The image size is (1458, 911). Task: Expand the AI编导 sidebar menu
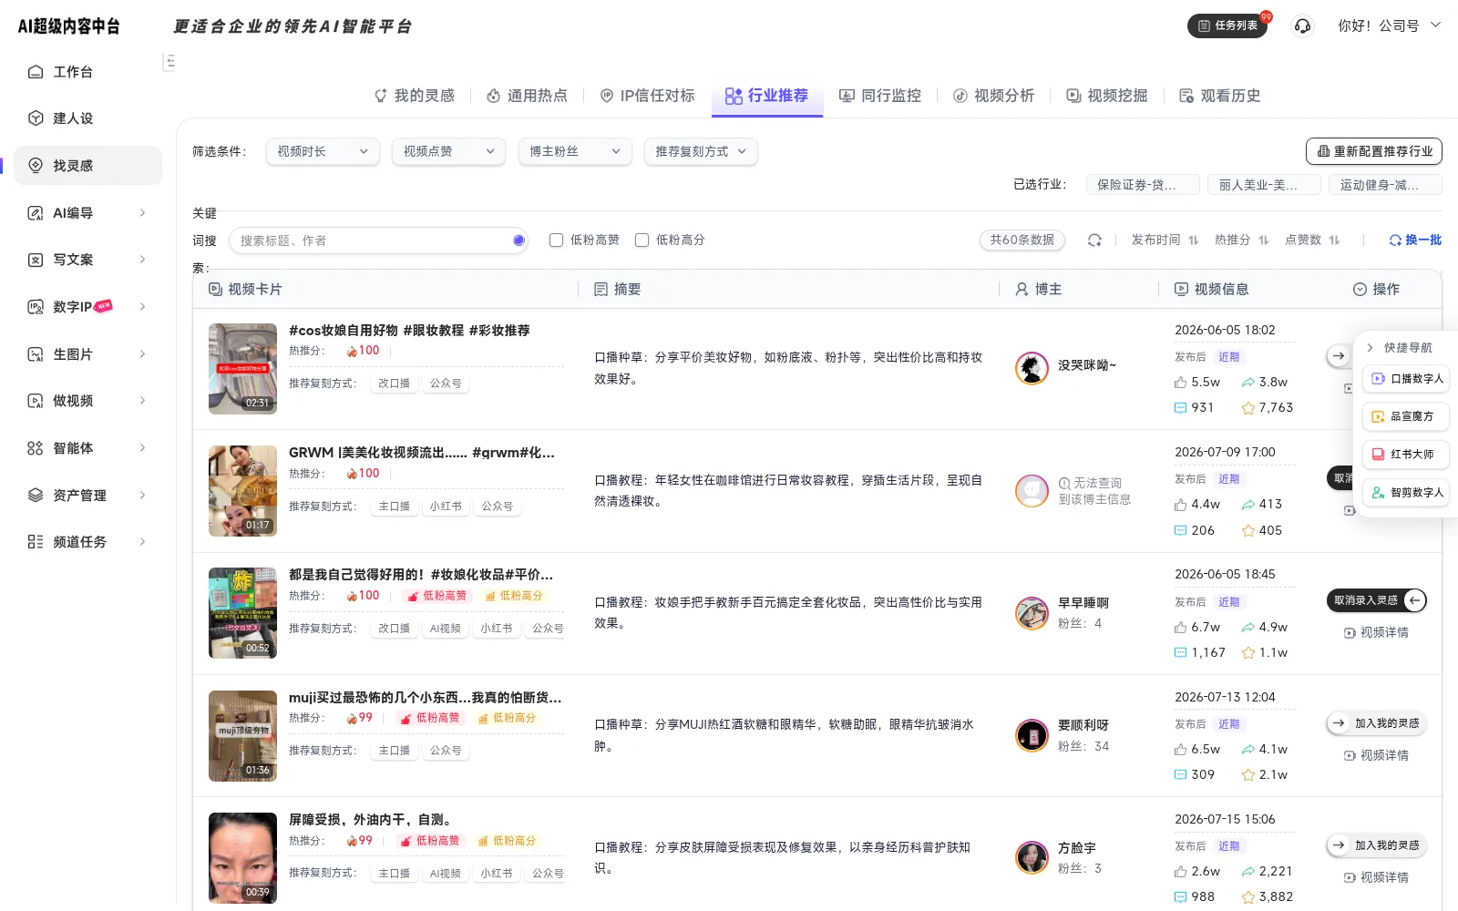click(87, 212)
